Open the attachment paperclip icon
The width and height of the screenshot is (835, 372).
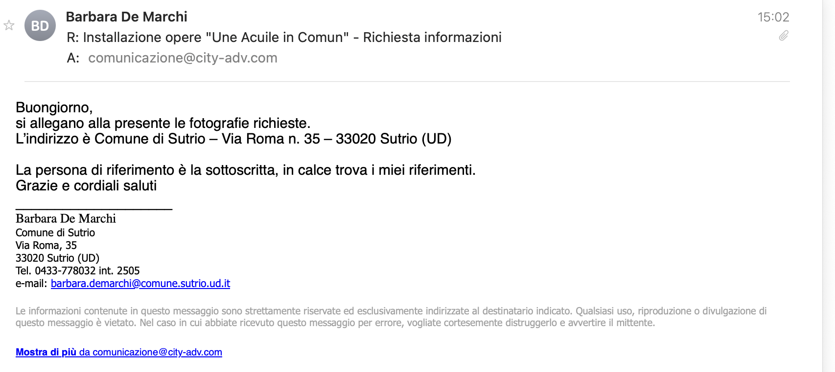[x=784, y=36]
